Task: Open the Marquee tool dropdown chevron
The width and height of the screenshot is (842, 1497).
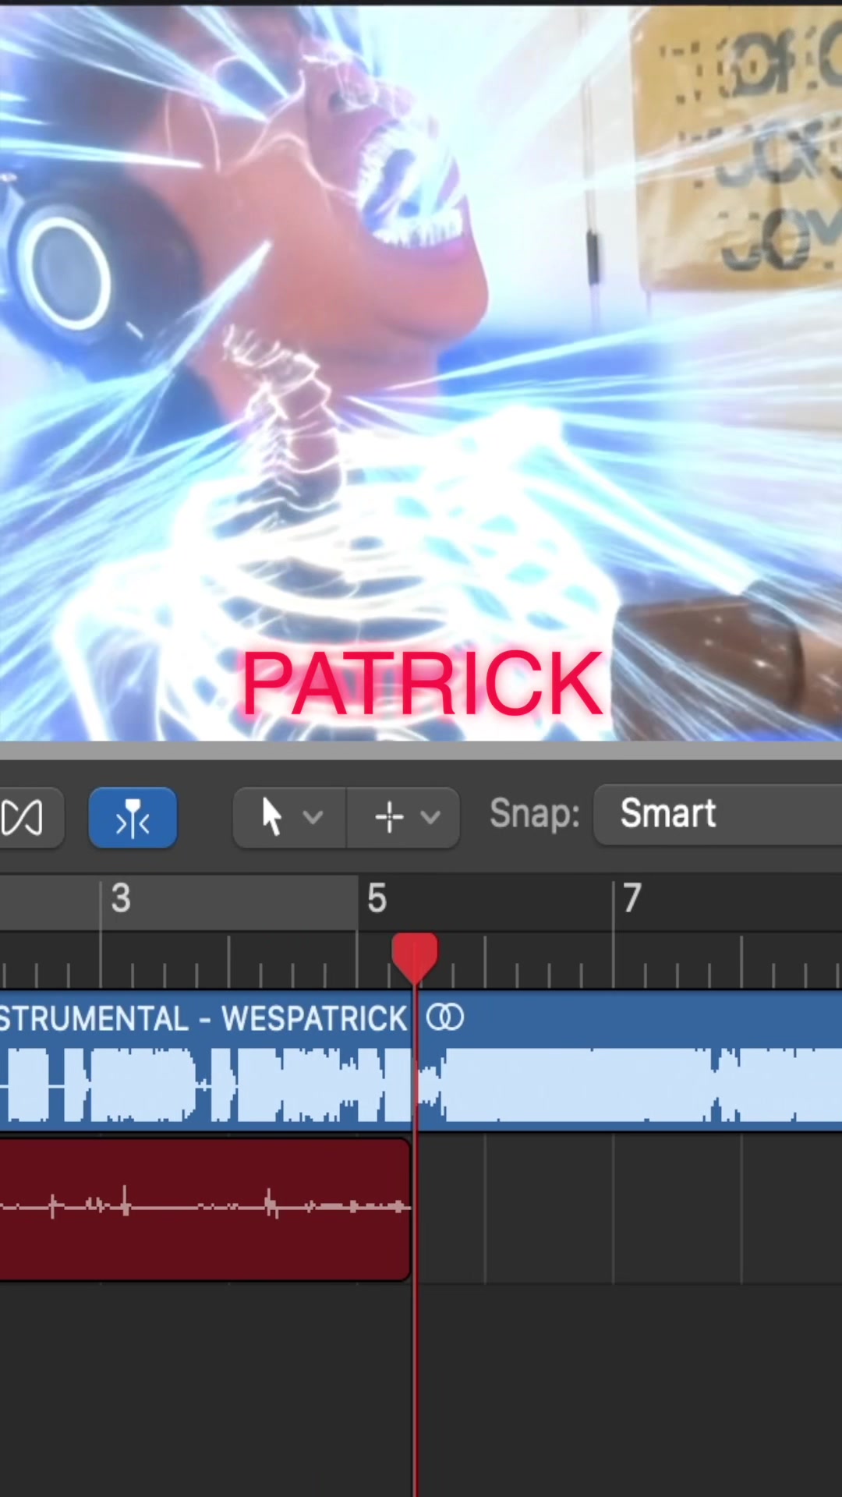Action: [430, 817]
